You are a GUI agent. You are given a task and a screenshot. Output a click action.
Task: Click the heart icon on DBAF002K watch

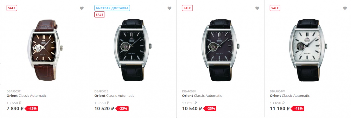click(x=257, y=8)
